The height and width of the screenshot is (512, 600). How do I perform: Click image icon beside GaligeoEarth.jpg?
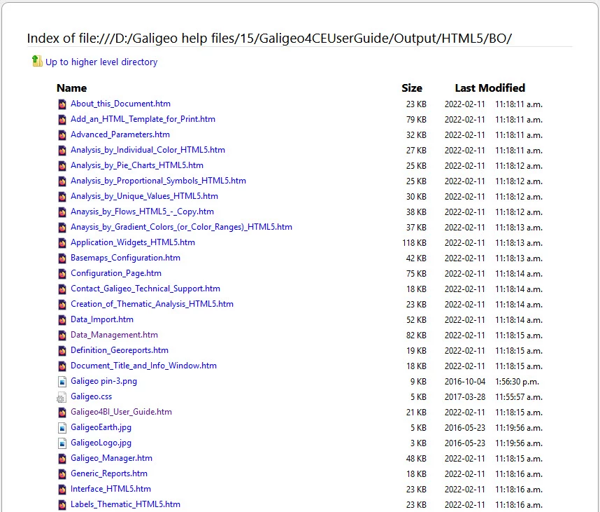[x=62, y=428]
